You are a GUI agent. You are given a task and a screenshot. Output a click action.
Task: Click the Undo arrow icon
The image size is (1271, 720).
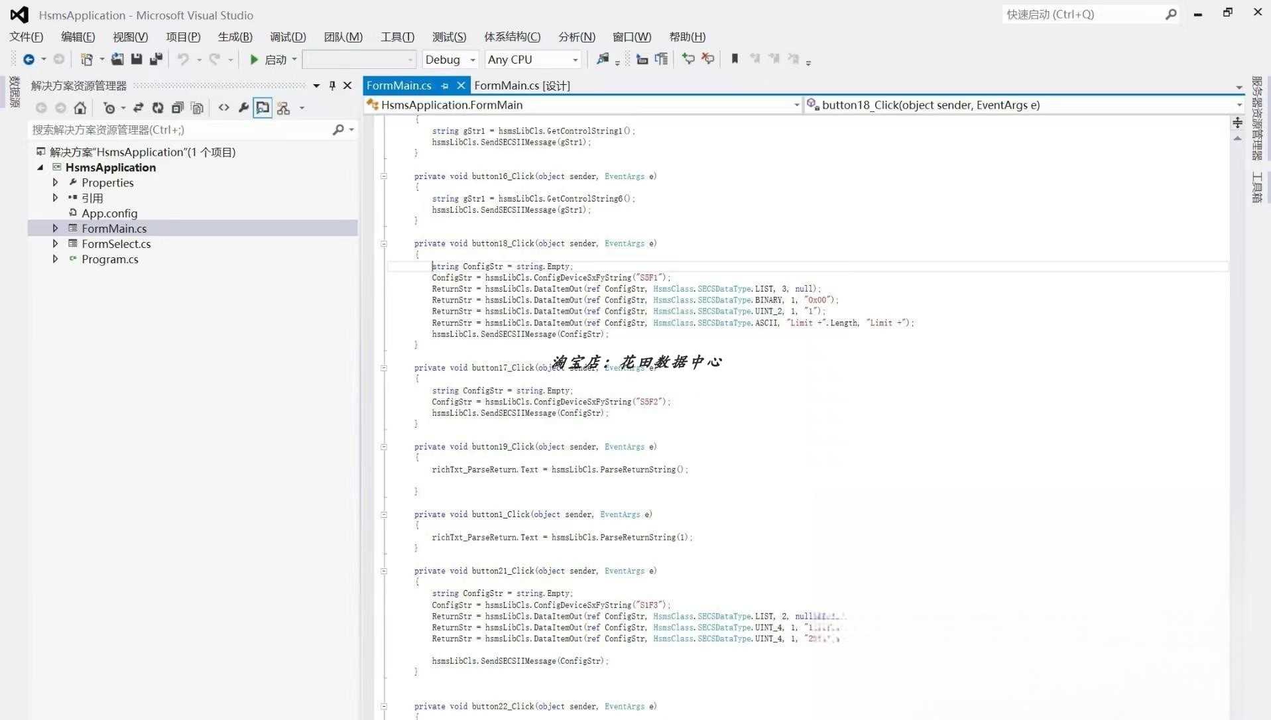(x=183, y=60)
